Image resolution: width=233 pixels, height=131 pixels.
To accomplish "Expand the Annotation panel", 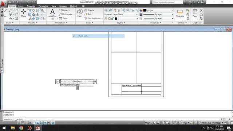I will point(61,23).
